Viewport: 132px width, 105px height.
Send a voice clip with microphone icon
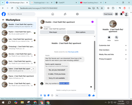pos(41,95)
